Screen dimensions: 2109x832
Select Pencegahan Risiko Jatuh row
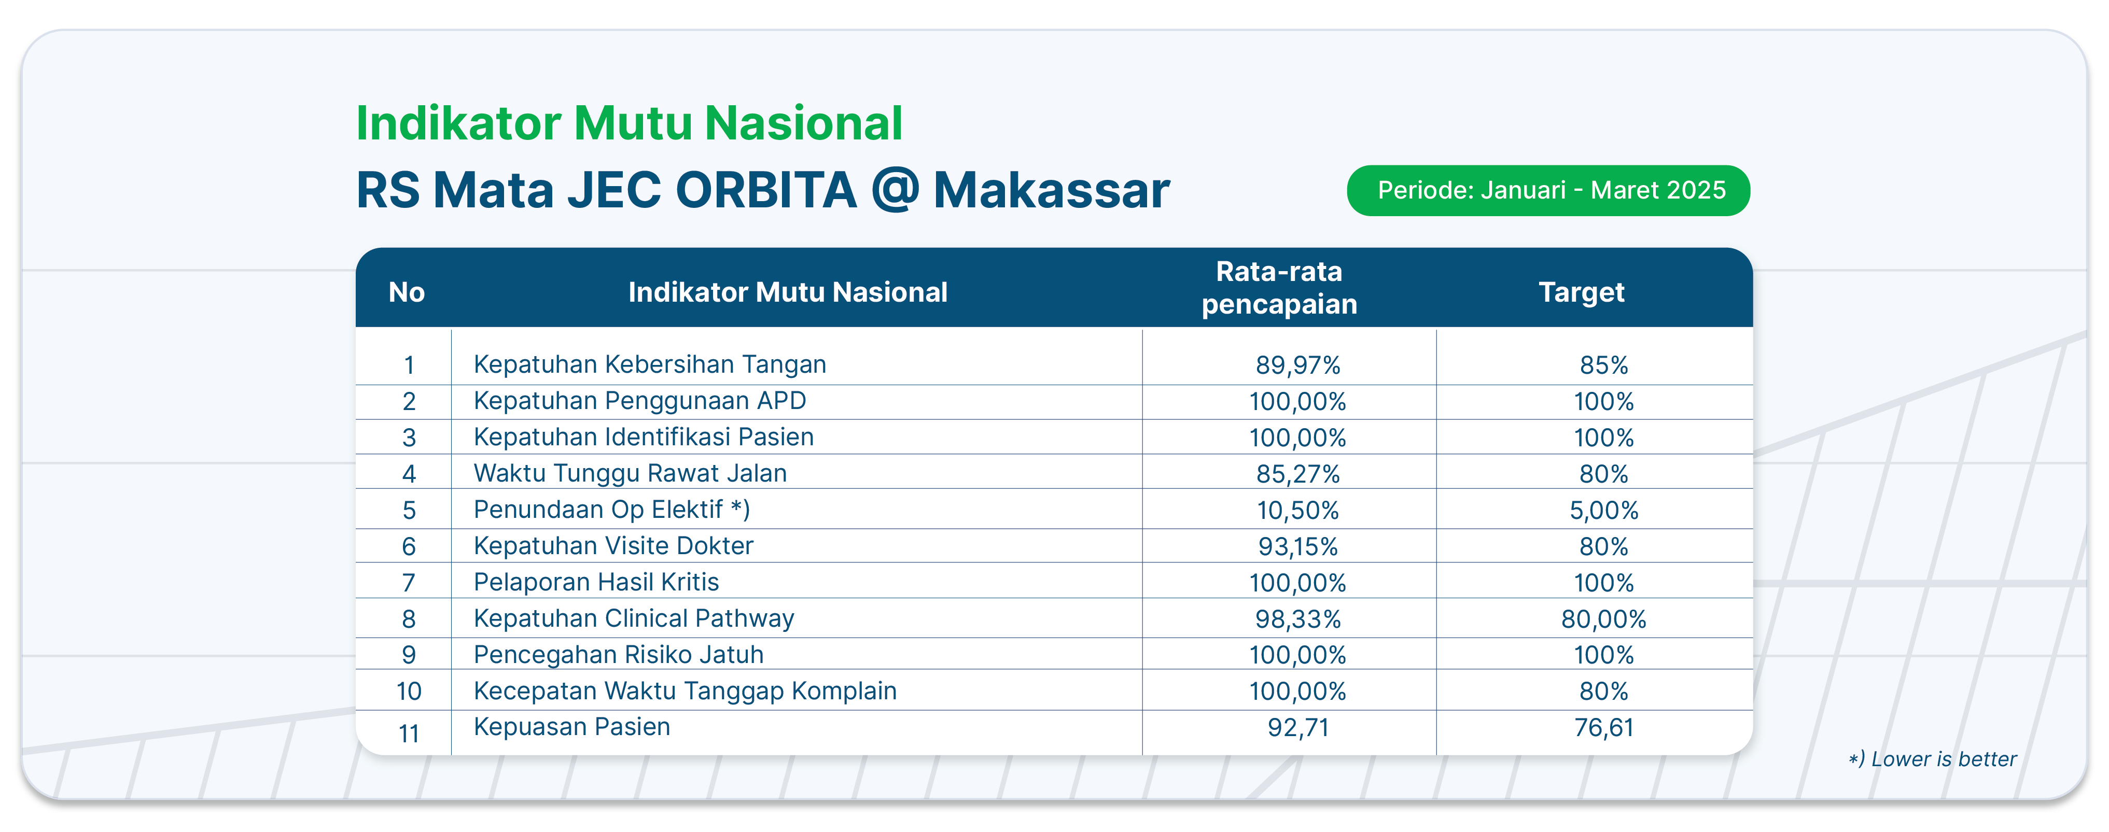click(x=1055, y=655)
